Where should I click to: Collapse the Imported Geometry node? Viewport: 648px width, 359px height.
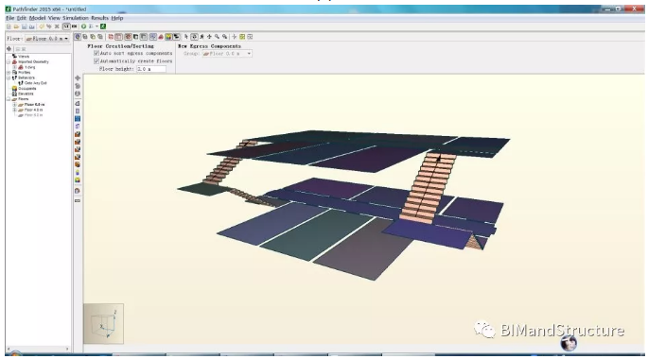(9, 62)
